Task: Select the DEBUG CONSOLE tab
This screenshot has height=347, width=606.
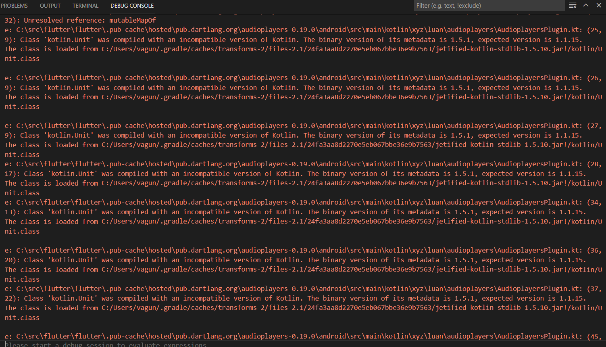Action: point(132,6)
